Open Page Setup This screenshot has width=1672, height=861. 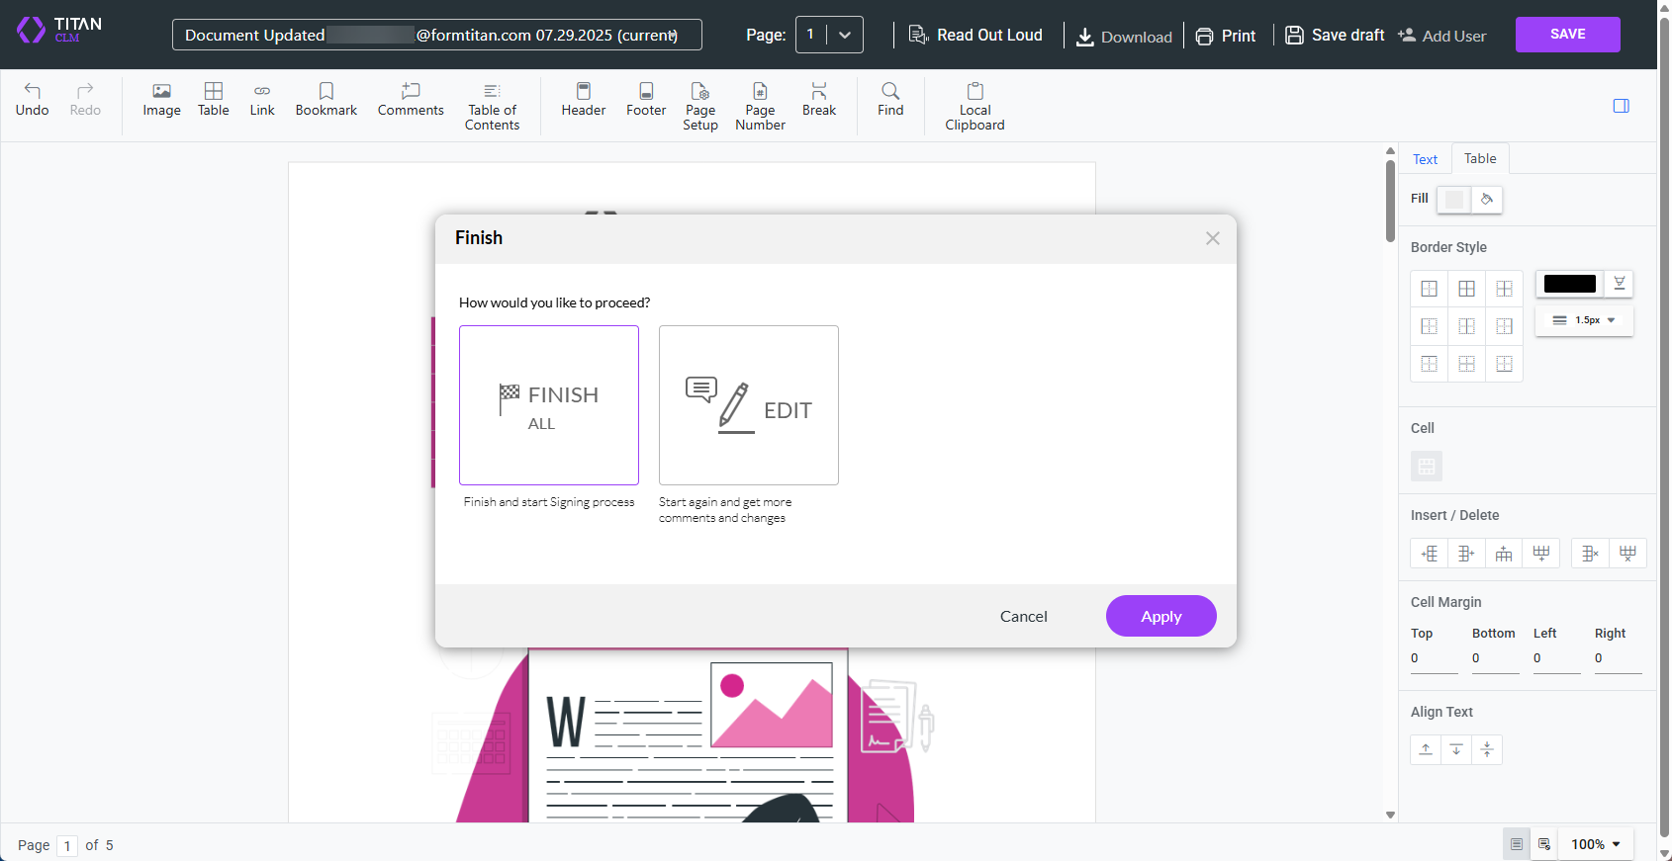pos(700,107)
